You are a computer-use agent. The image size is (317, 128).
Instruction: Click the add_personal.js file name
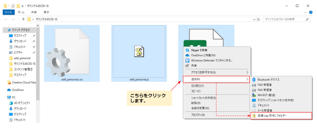click(139, 79)
